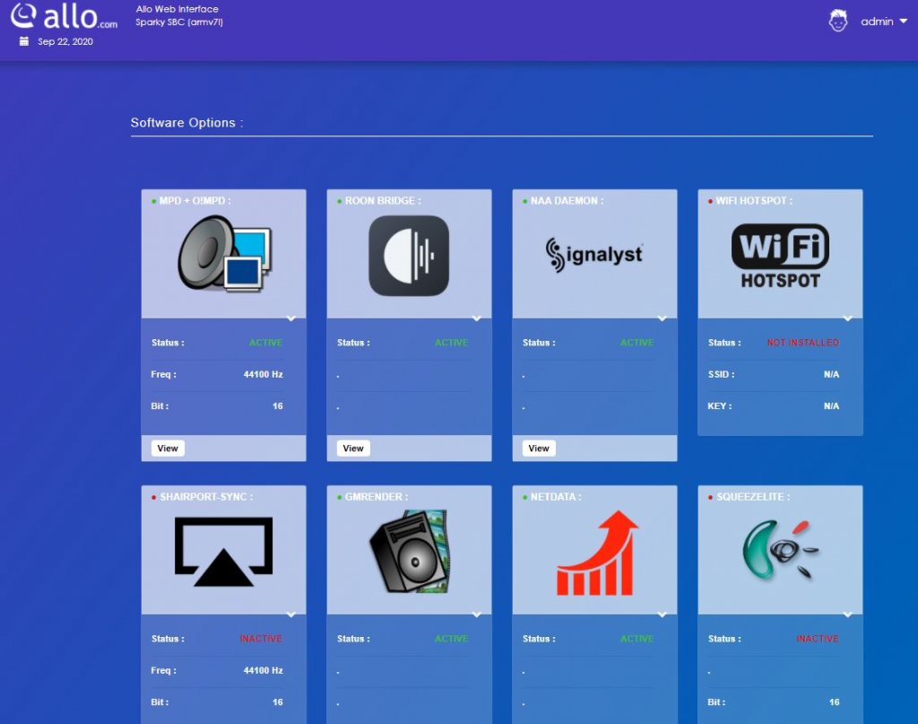Click the 'NAA DAEMON :' card title
This screenshot has width=918, height=724.
(x=567, y=201)
